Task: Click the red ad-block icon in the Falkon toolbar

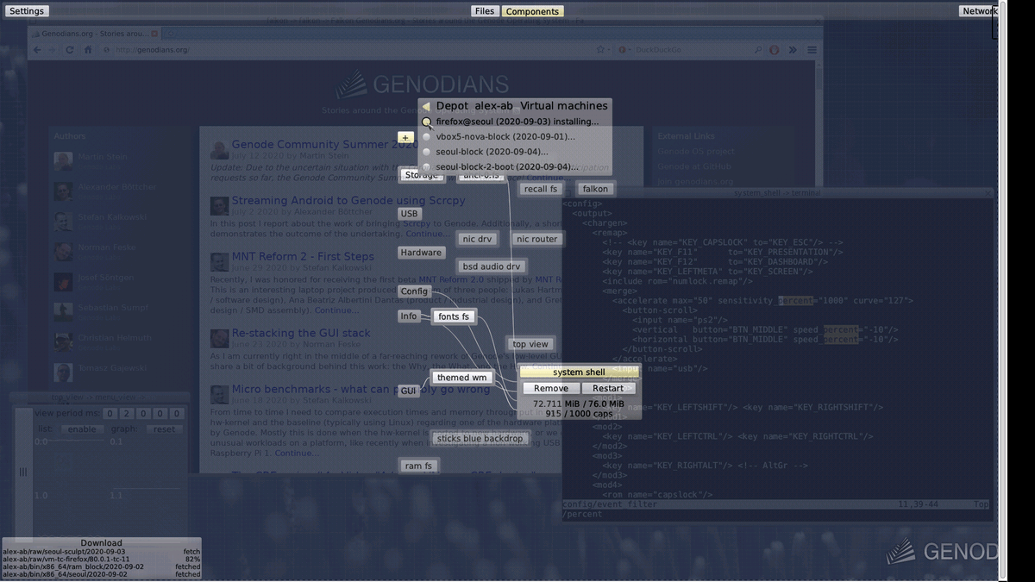Action: click(775, 50)
